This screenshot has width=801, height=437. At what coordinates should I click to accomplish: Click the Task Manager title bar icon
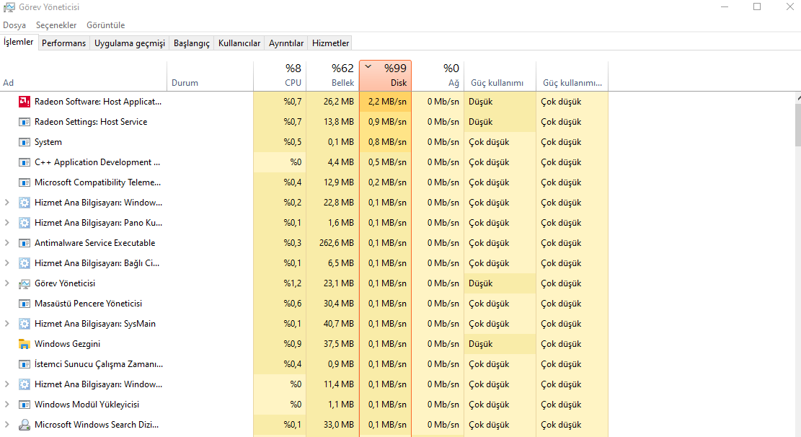(9, 7)
